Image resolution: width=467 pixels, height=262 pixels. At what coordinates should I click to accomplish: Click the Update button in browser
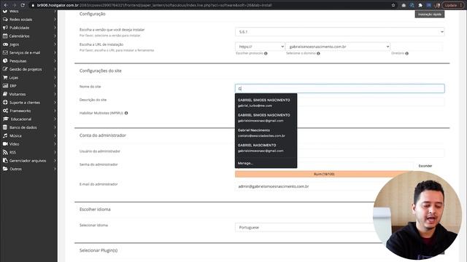coord(452,5)
